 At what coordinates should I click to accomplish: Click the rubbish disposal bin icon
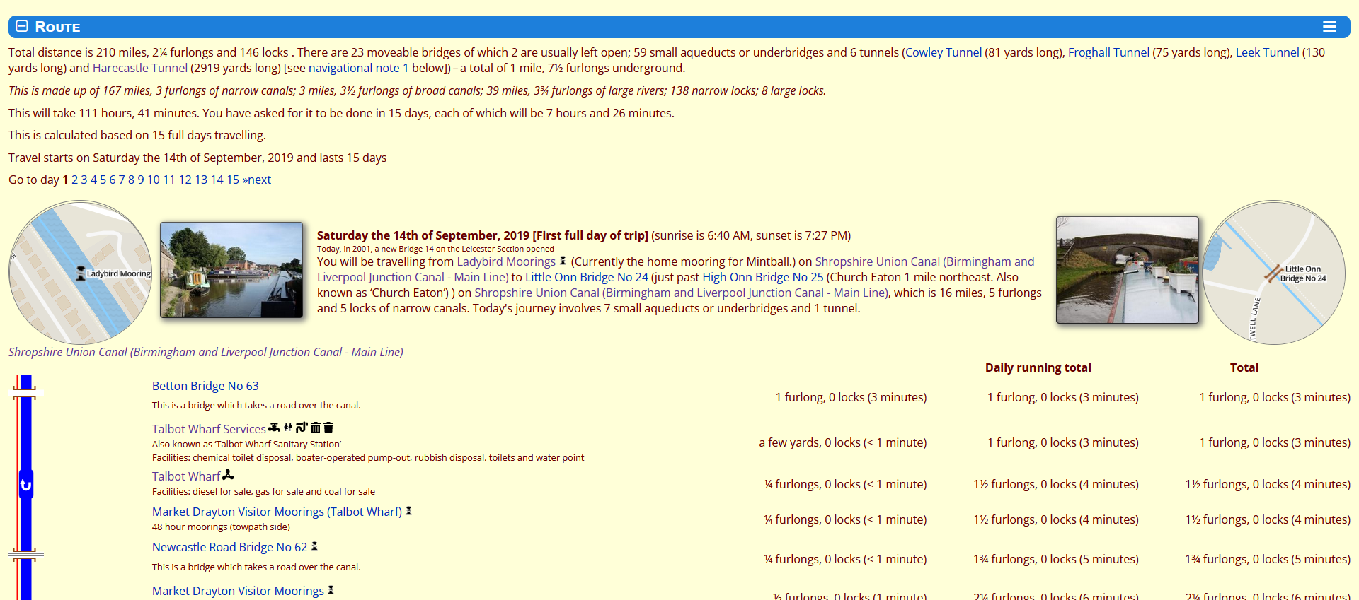[328, 428]
